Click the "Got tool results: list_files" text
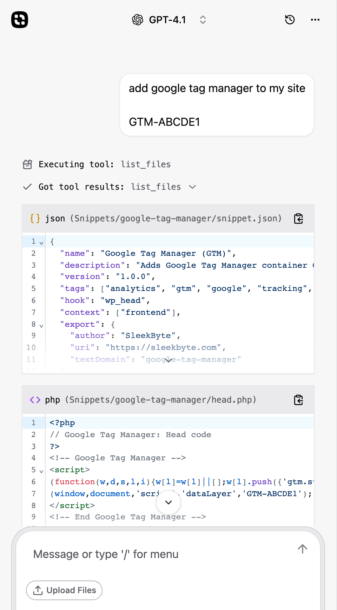Screen dimensions: 337x610 pyautogui.click(x=110, y=187)
